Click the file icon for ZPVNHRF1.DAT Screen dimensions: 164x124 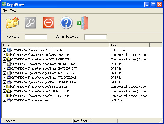click(9, 82)
